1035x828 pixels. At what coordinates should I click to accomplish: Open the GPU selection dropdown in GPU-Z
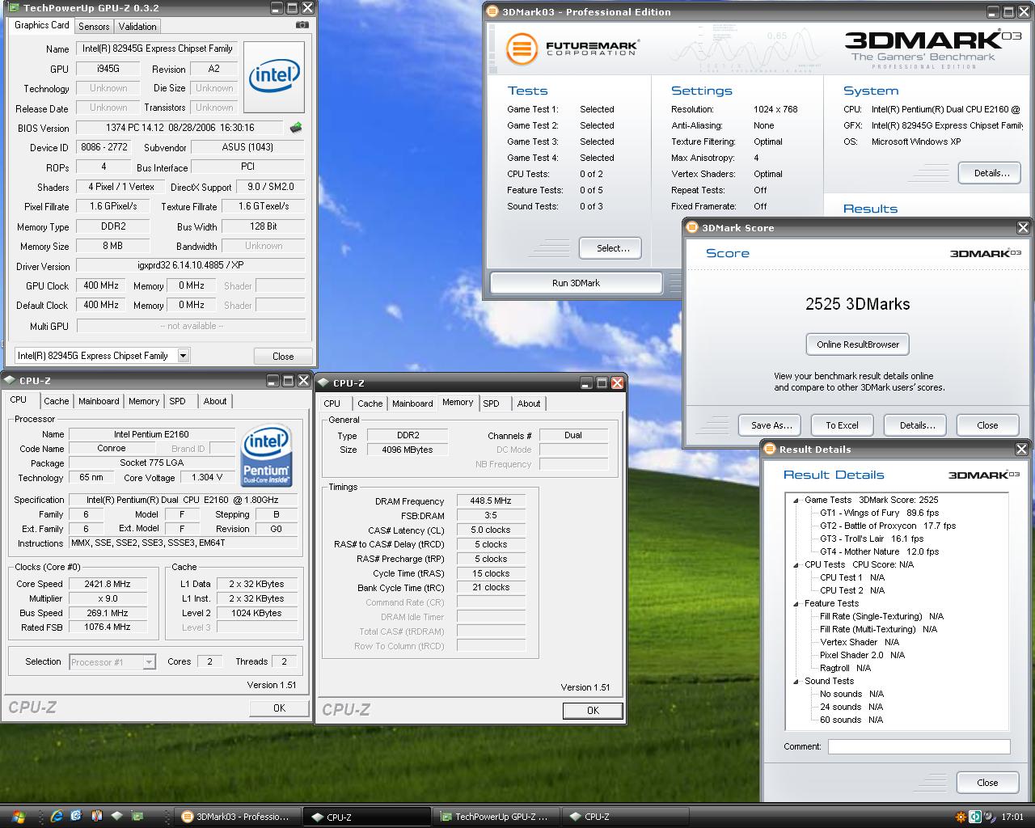pos(184,356)
